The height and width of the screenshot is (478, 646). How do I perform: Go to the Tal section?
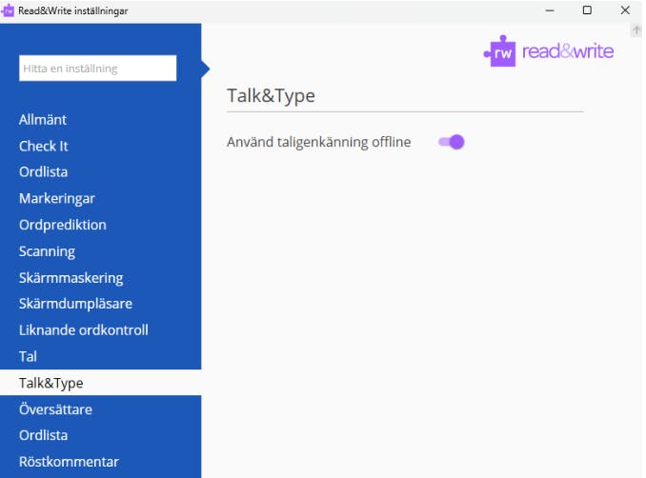(28, 356)
